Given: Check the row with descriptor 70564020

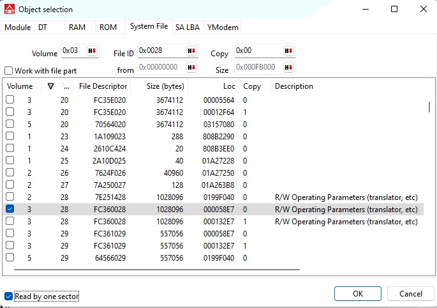Looking at the screenshot, I should (x=10, y=124).
